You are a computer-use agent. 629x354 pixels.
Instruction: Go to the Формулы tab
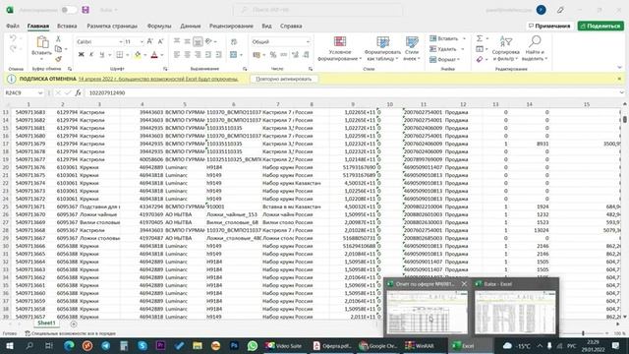(159, 27)
